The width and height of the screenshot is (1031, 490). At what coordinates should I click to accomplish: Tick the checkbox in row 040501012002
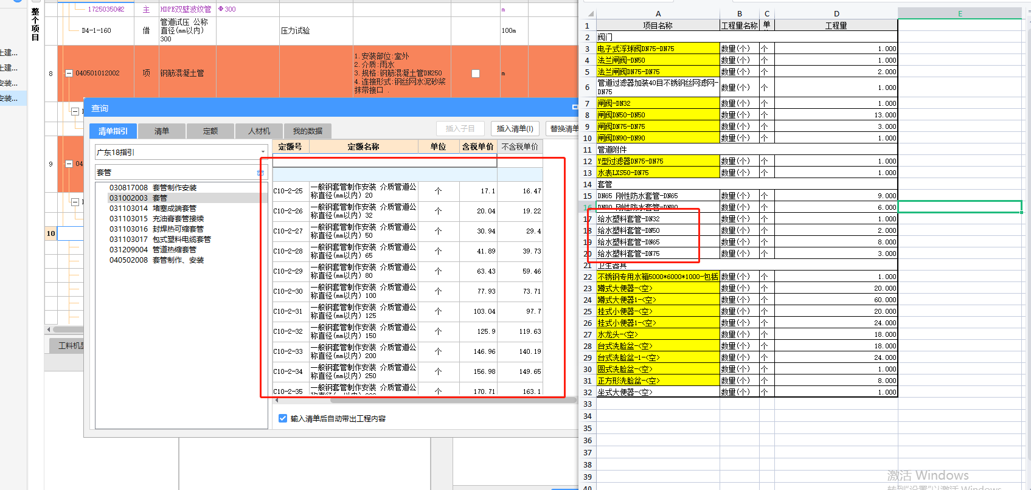(x=476, y=74)
